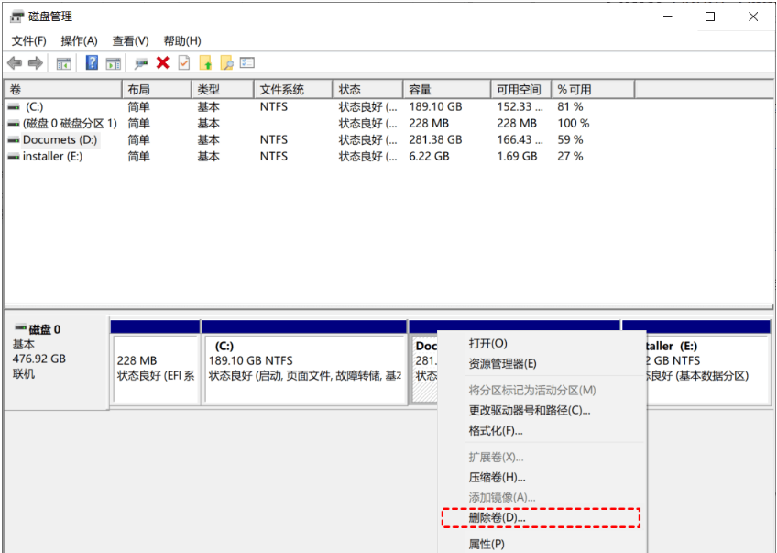Select 更改驱动器号和路径(C)... menu entry
This screenshot has height=553, width=777.
pos(542,411)
